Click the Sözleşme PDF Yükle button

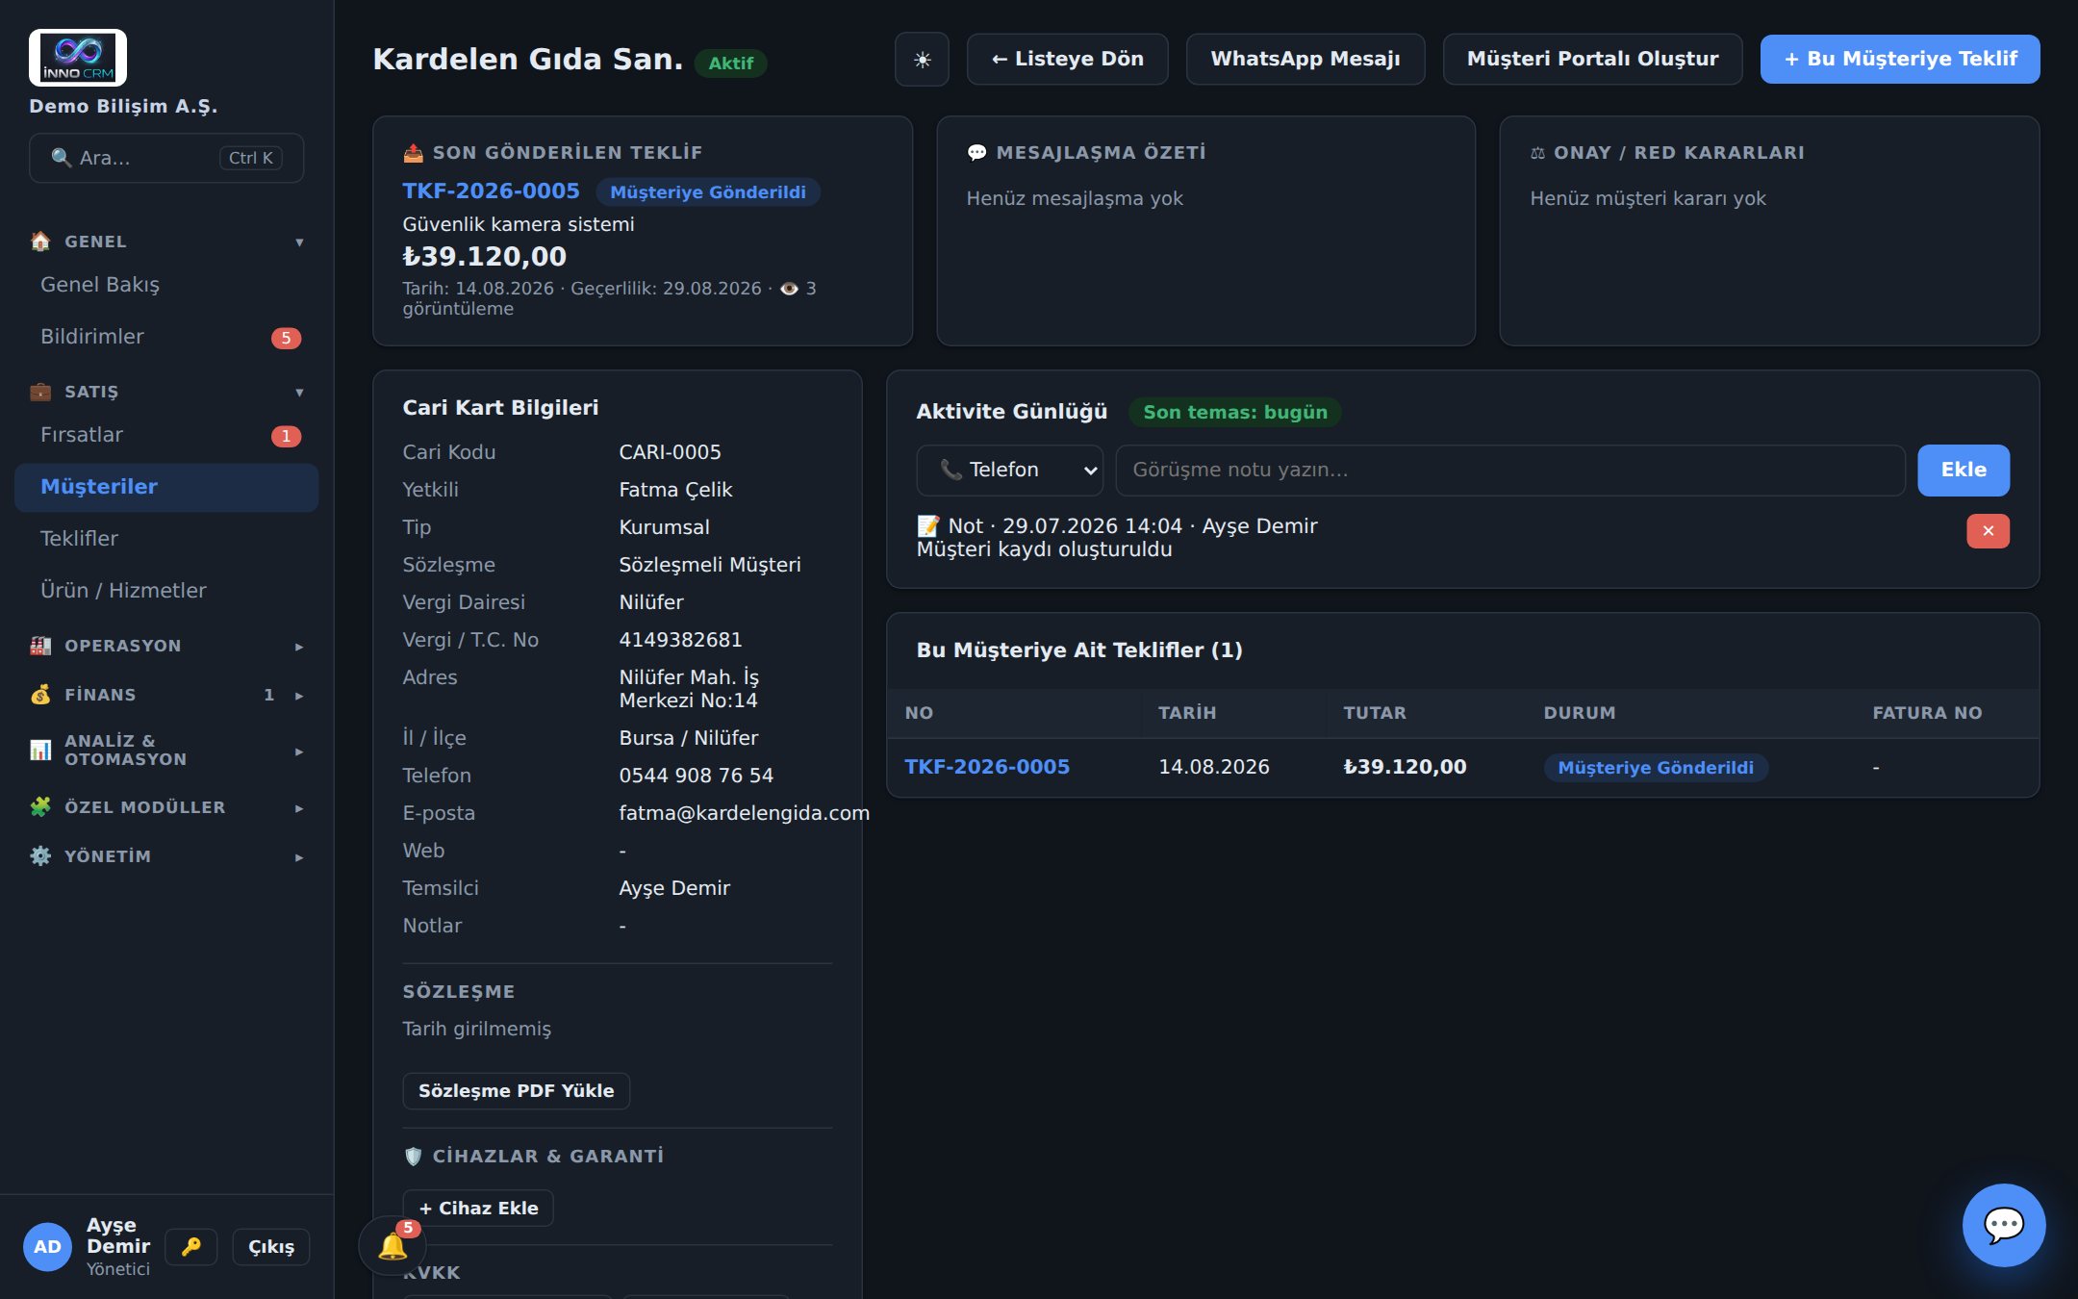point(516,1091)
